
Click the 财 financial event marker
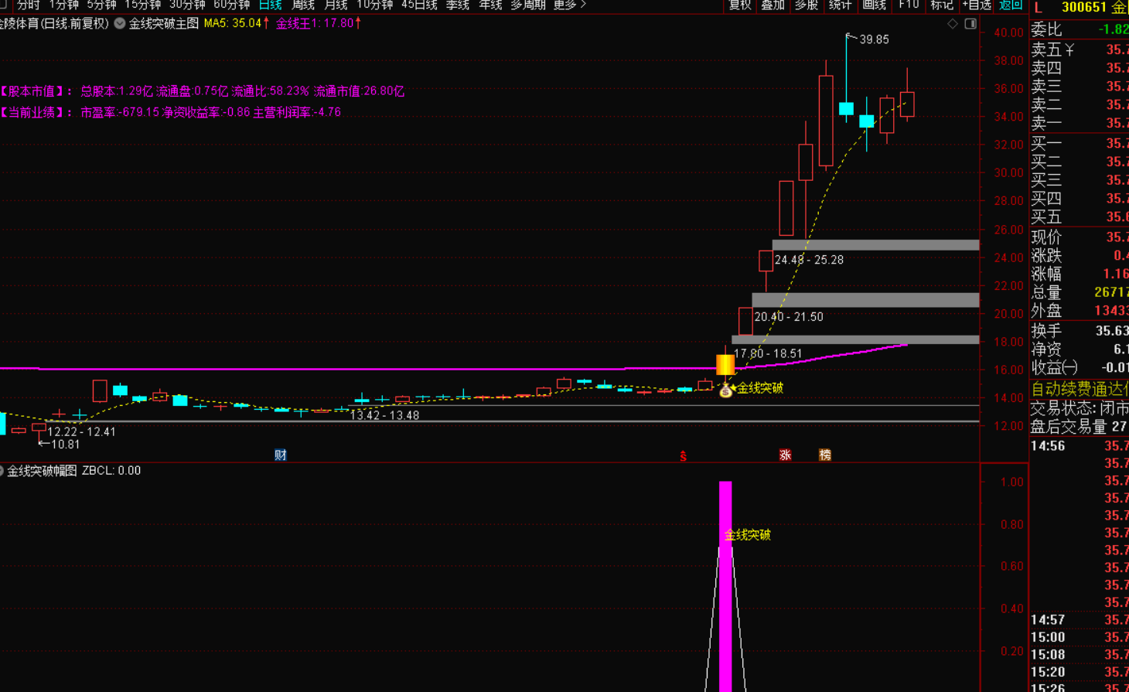pos(281,455)
